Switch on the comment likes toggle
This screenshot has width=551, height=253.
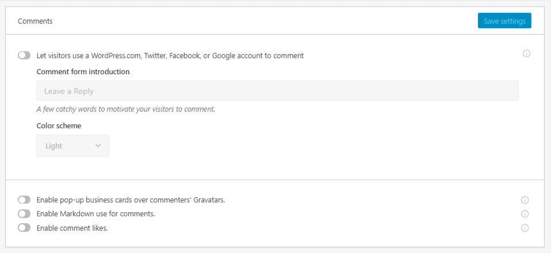pos(24,228)
